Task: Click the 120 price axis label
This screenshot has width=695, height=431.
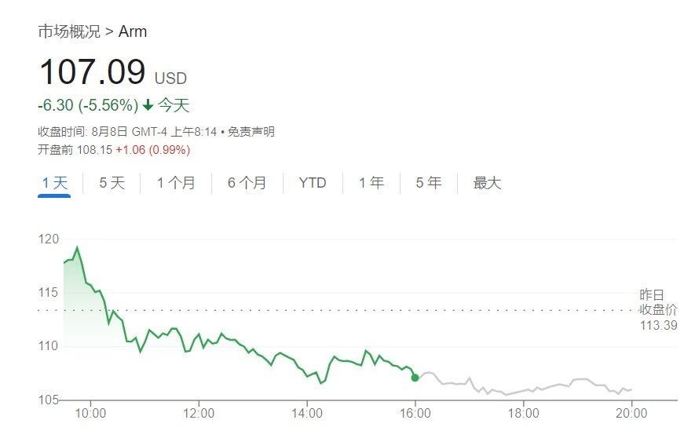Action: 48,239
